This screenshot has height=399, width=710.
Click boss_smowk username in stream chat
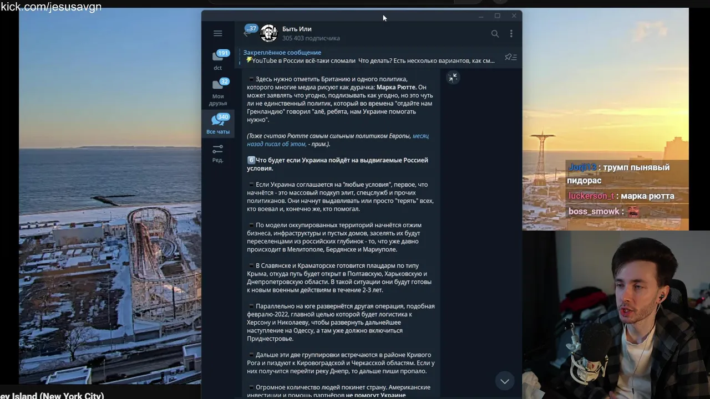pos(594,212)
